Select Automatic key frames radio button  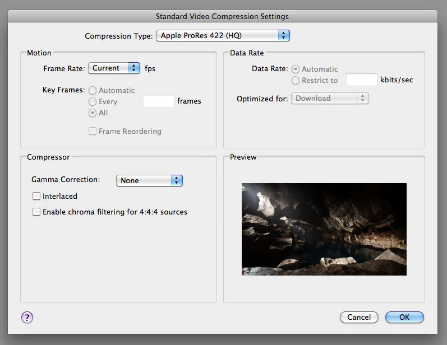pyautogui.click(x=93, y=91)
